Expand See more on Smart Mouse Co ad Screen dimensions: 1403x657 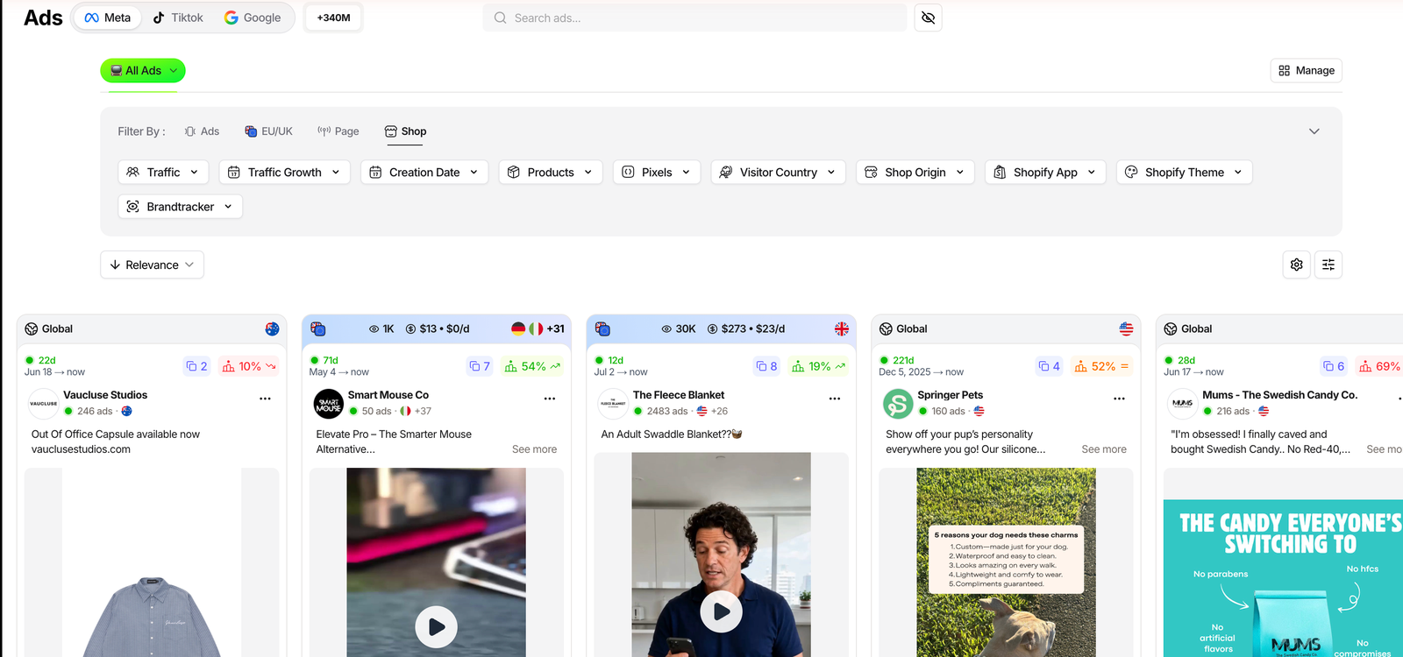[x=534, y=449]
